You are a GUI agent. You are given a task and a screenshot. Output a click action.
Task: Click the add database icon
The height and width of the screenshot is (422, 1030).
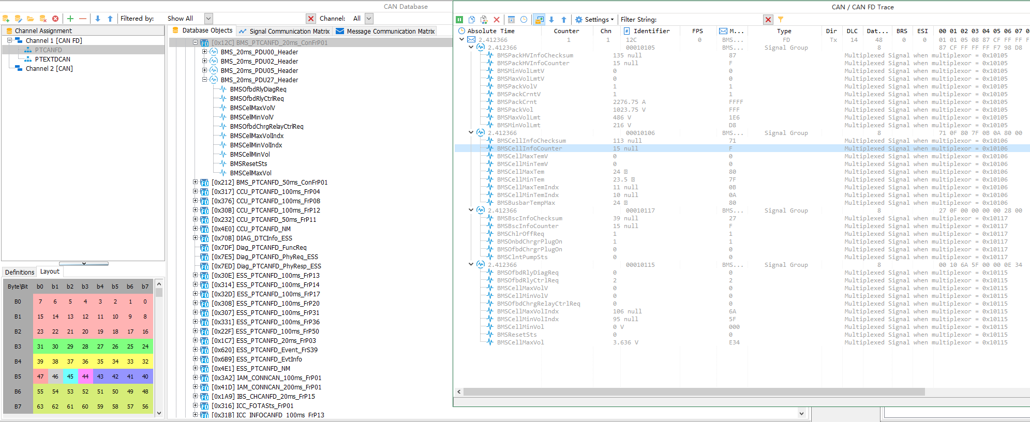click(x=6, y=19)
